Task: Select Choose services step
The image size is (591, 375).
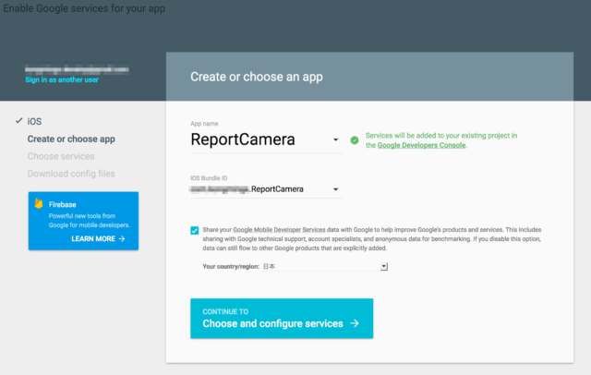Action: point(61,156)
